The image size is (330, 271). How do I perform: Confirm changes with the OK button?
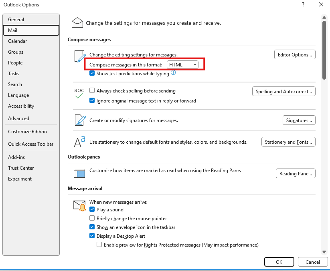pyautogui.click(x=279, y=262)
